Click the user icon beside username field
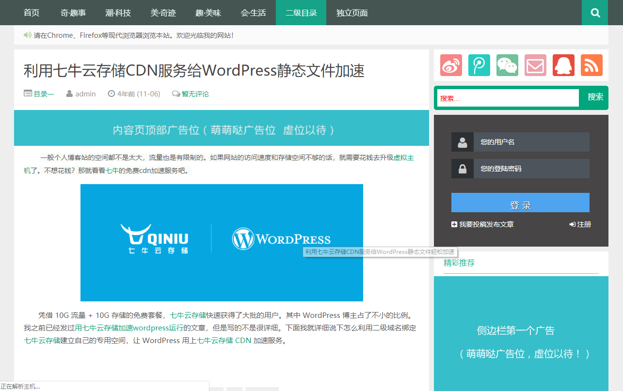The image size is (623, 391). click(463, 142)
